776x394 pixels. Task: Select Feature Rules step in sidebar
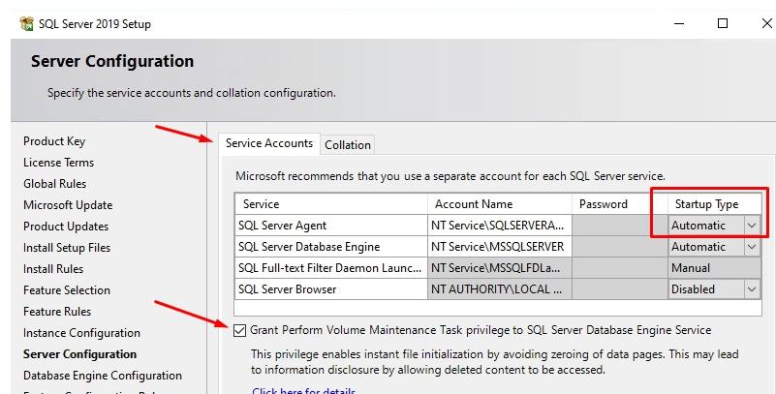tap(57, 312)
